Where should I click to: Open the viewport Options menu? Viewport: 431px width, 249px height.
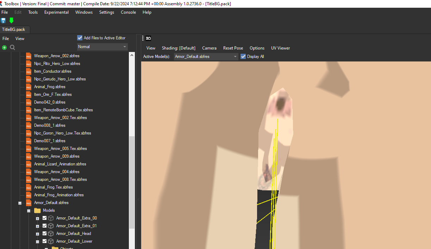tap(257, 48)
